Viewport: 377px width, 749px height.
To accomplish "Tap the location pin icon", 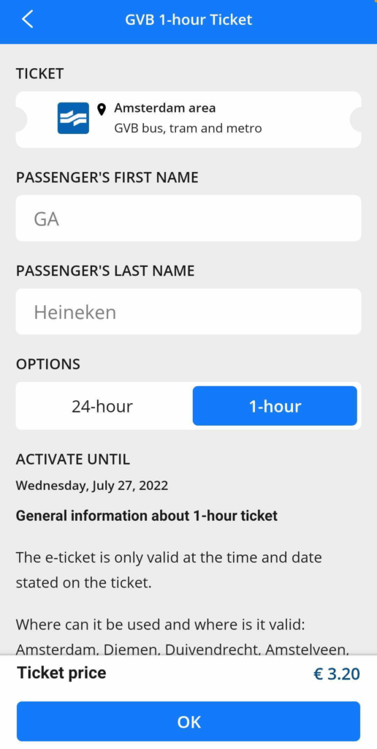I will tap(101, 109).
